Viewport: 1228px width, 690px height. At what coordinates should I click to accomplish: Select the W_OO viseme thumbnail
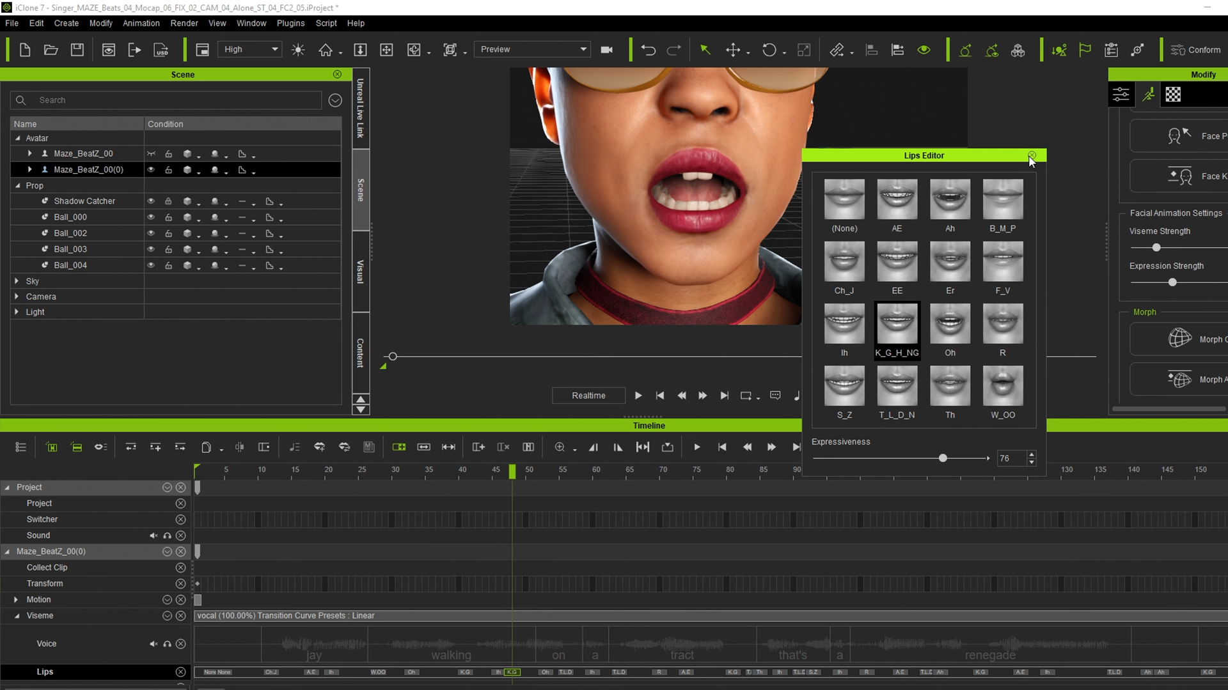1002,386
